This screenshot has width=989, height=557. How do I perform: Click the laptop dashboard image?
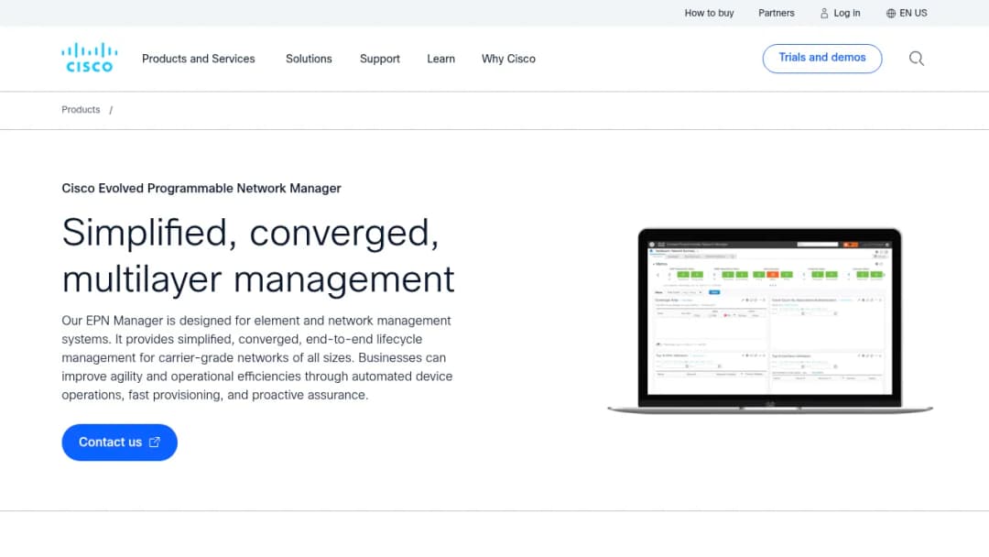pos(769,321)
